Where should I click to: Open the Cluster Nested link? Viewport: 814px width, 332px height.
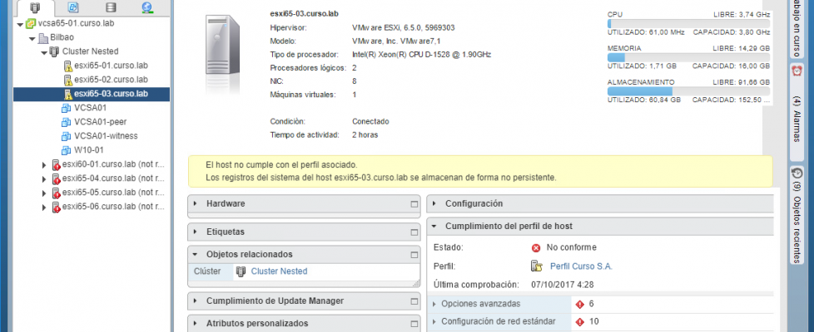click(x=280, y=271)
